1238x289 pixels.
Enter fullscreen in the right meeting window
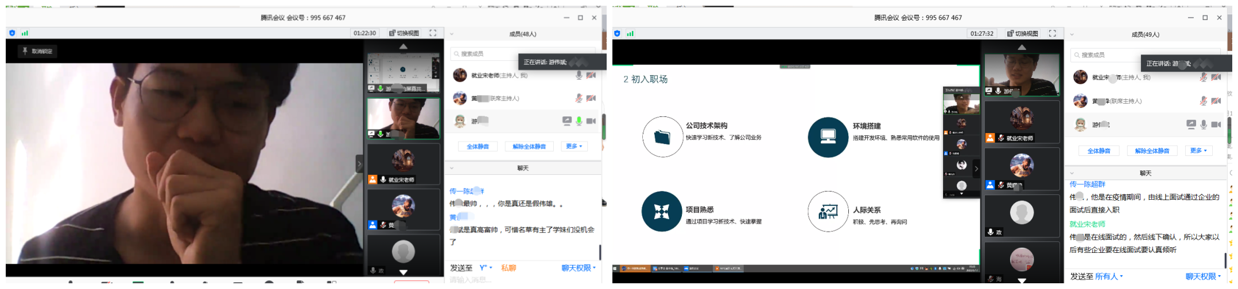[1053, 33]
